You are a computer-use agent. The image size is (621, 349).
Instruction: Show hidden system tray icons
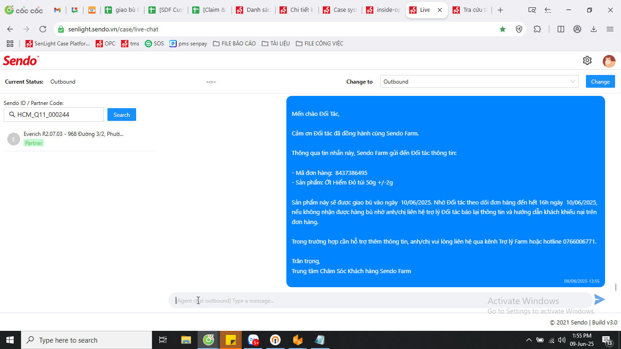[529, 340]
